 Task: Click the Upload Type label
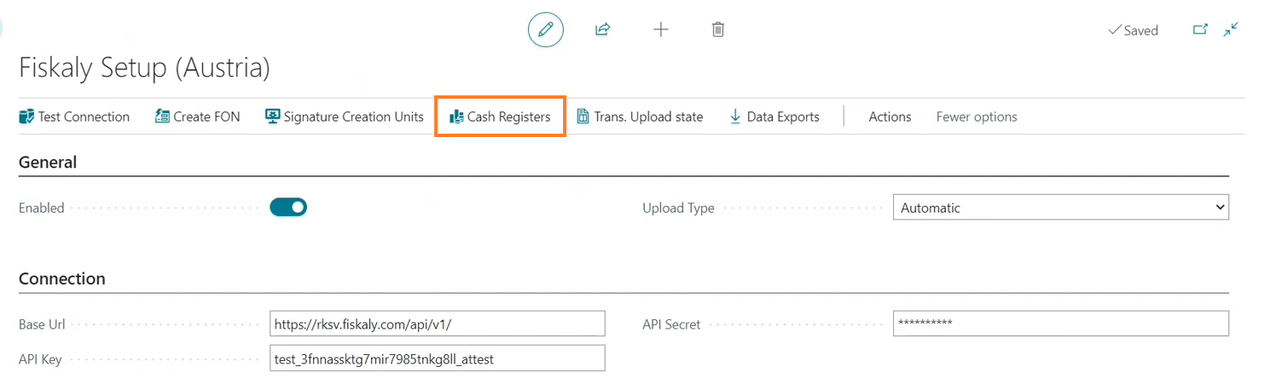pyautogui.click(x=678, y=208)
